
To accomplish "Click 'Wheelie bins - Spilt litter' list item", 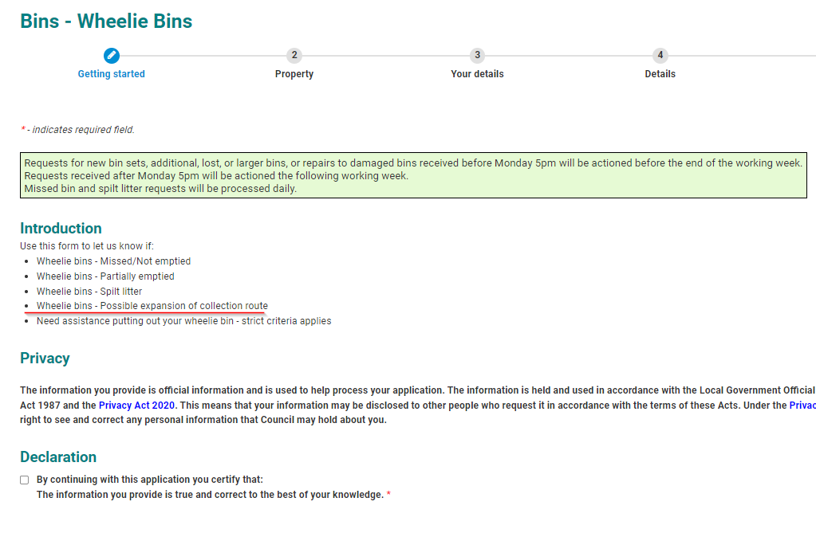I will [89, 292].
